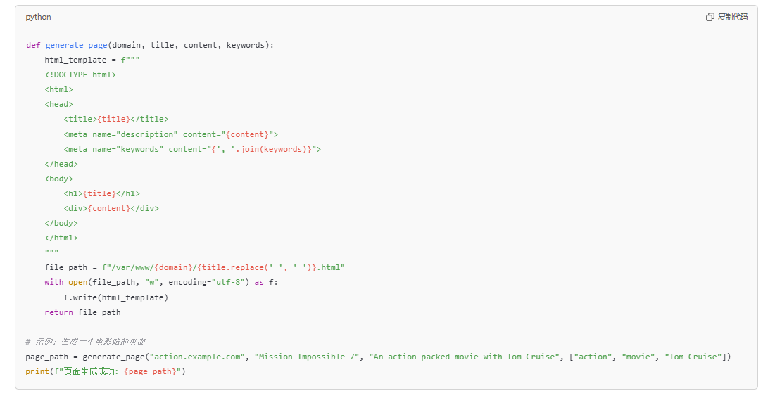
Task: Click the f.write(html_template) line
Action: pyautogui.click(x=115, y=297)
